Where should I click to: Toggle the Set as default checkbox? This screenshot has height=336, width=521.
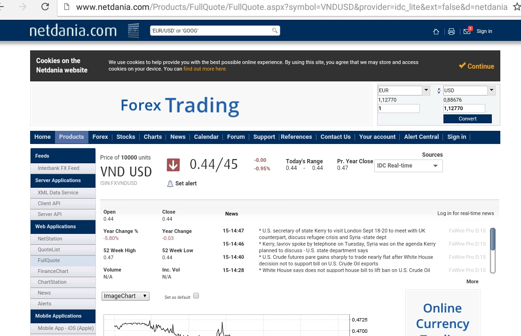(196, 296)
